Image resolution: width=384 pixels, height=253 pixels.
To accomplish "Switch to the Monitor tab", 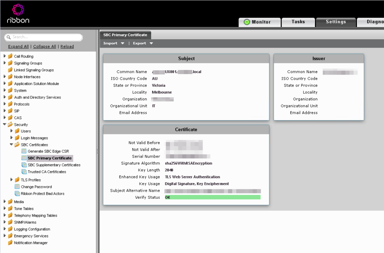I will 259,22.
